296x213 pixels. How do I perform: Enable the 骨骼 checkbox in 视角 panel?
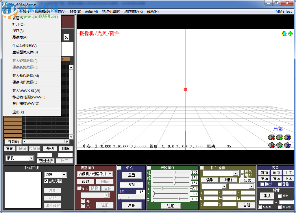tap(280, 184)
